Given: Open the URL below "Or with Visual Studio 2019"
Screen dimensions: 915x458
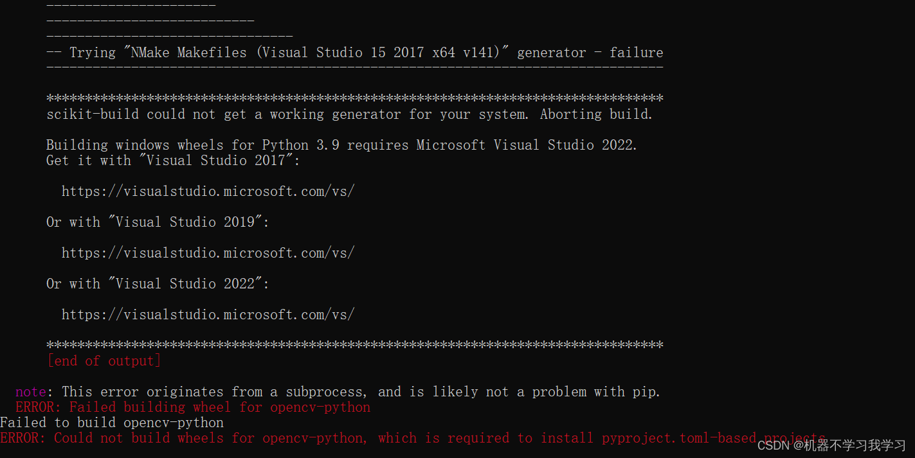Looking at the screenshot, I should [208, 253].
